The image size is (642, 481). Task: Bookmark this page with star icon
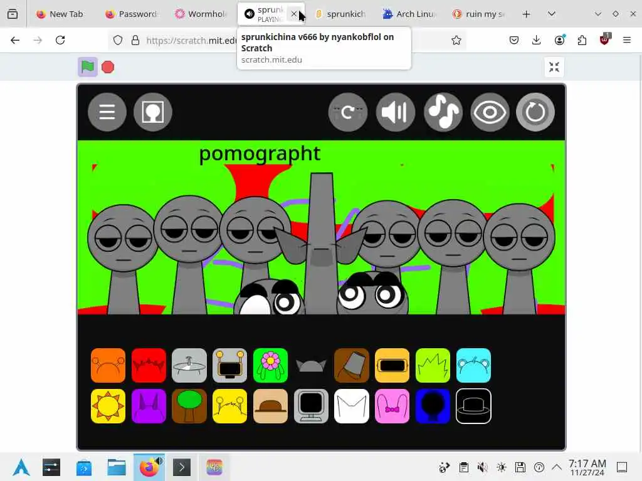pyautogui.click(x=456, y=40)
